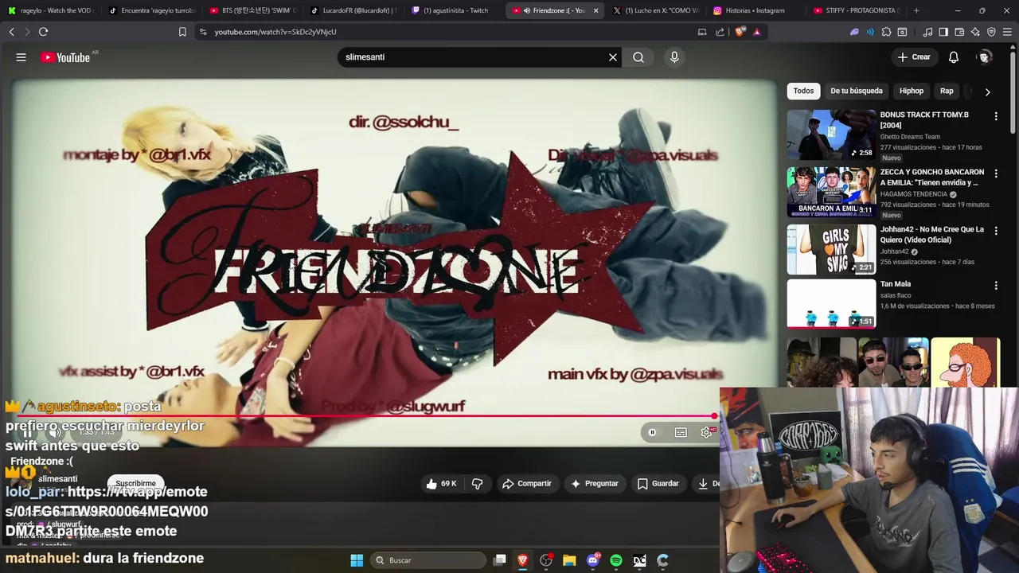Close the Friendzone YouTube tab
This screenshot has height=573, width=1019.
[x=595, y=10]
